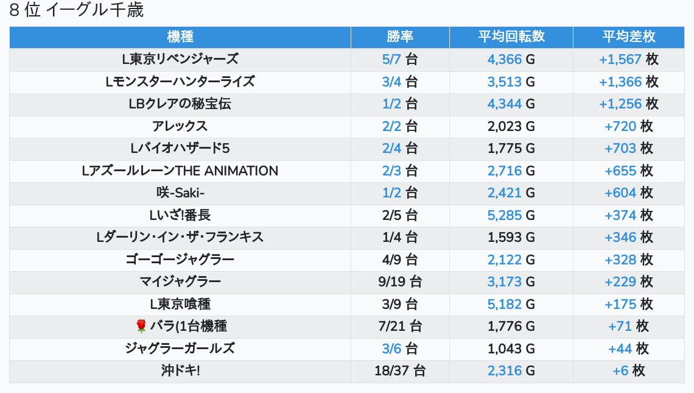Click the 勝率 column header
Screen dimensions: 694x393
[400, 37]
